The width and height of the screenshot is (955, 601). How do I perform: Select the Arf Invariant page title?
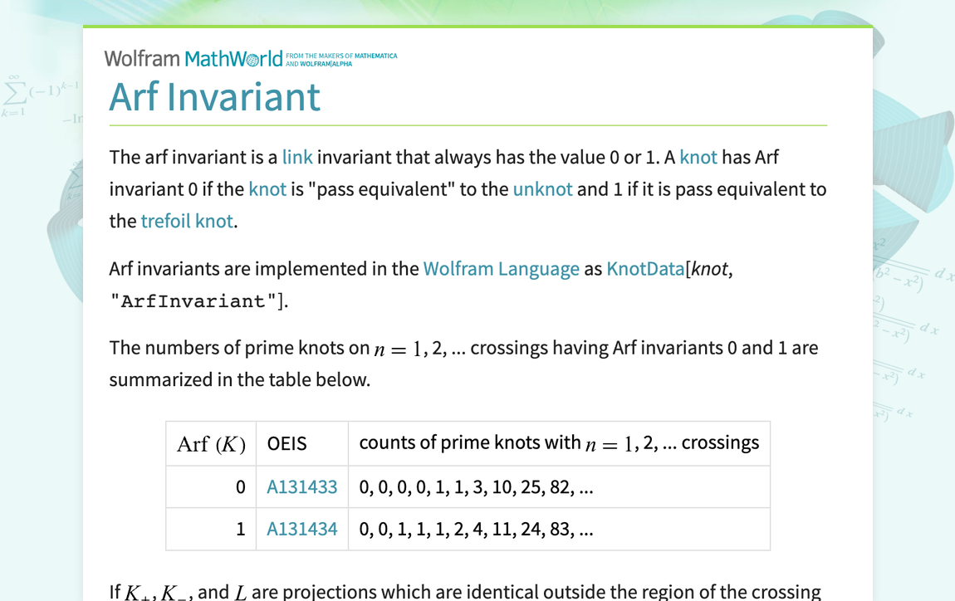click(214, 97)
